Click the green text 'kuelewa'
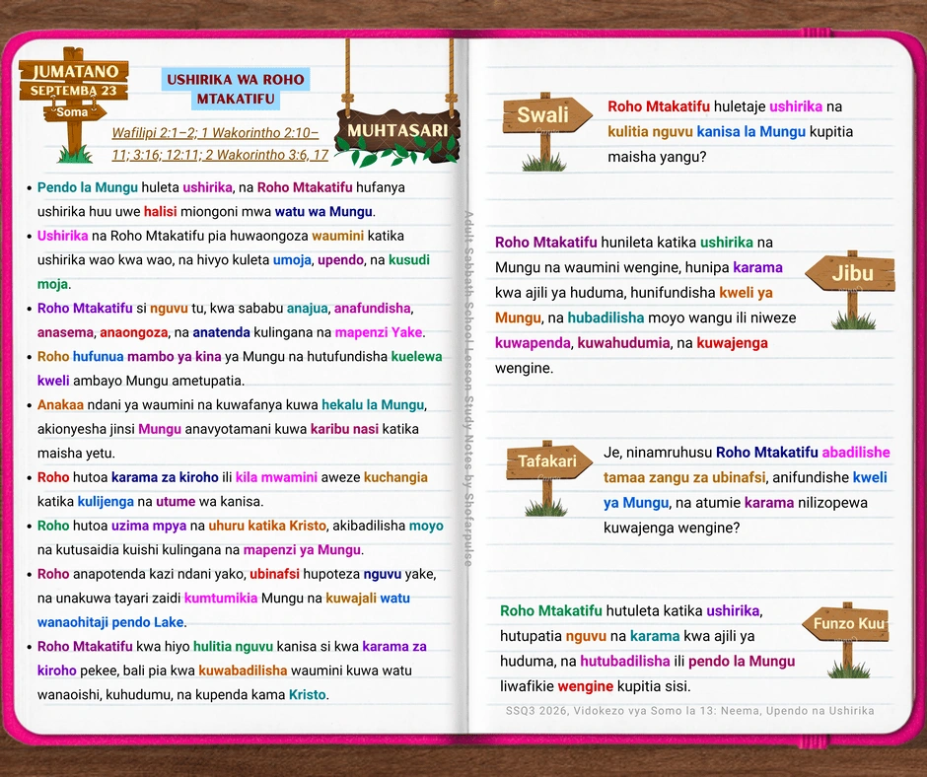This screenshot has width=927, height=777. pyautogui.click(x=417, y=357)
